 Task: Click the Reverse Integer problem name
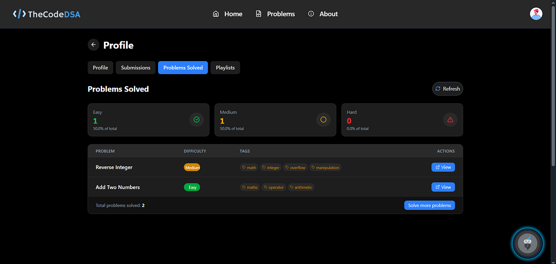point(114,167)
